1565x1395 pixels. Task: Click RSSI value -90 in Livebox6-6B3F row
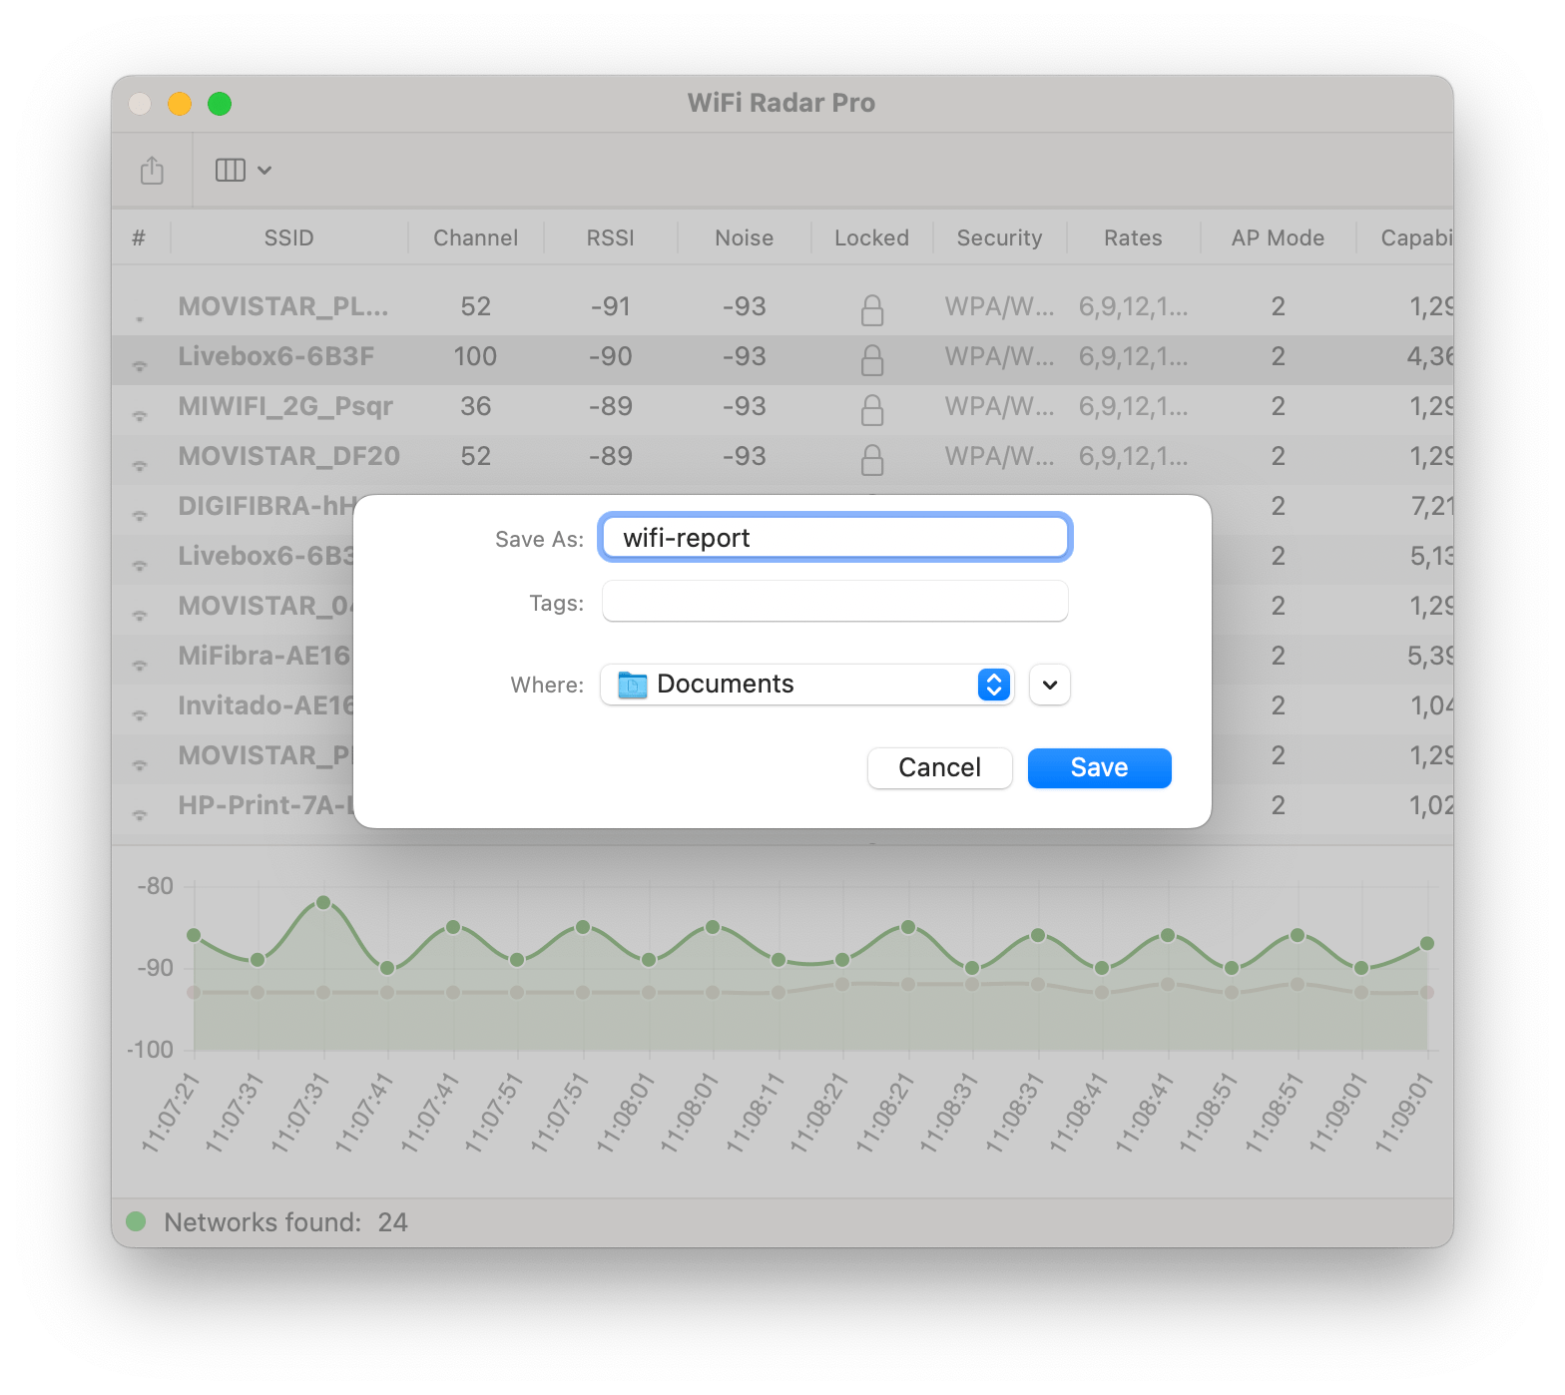[610, 356]
